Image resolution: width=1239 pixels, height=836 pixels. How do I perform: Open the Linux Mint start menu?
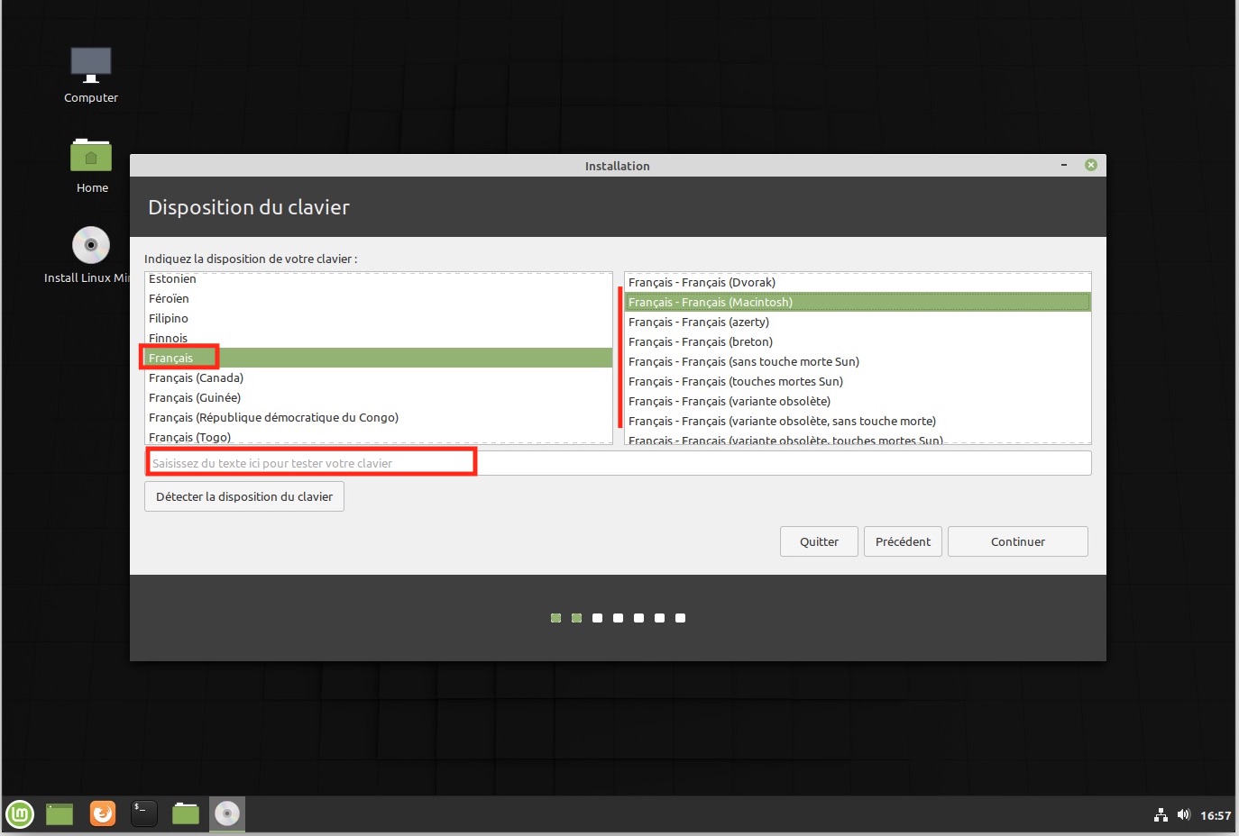coord(20,814)
